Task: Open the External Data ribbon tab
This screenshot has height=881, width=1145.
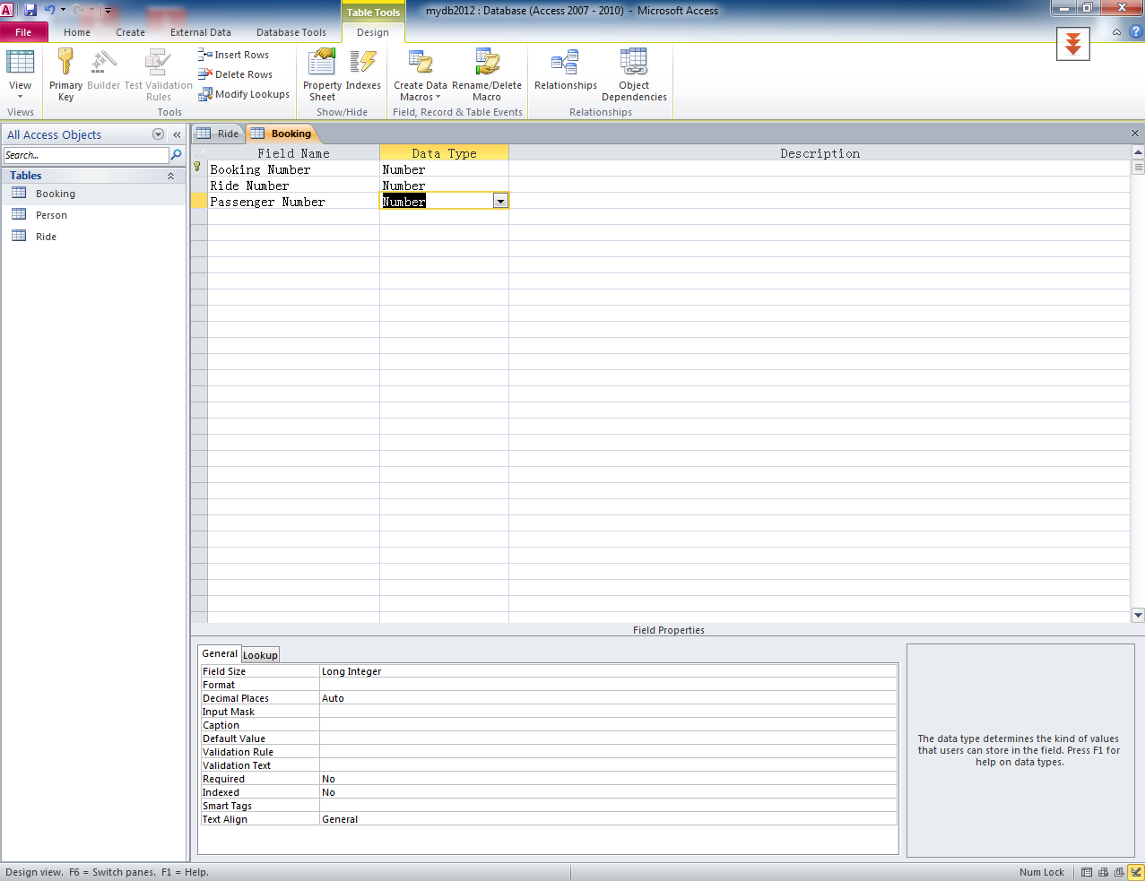Action: point(201,31)
